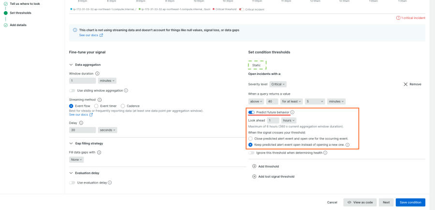Click Next button
This screenshot has width=435, height=210.
click(x=386, y=202)
